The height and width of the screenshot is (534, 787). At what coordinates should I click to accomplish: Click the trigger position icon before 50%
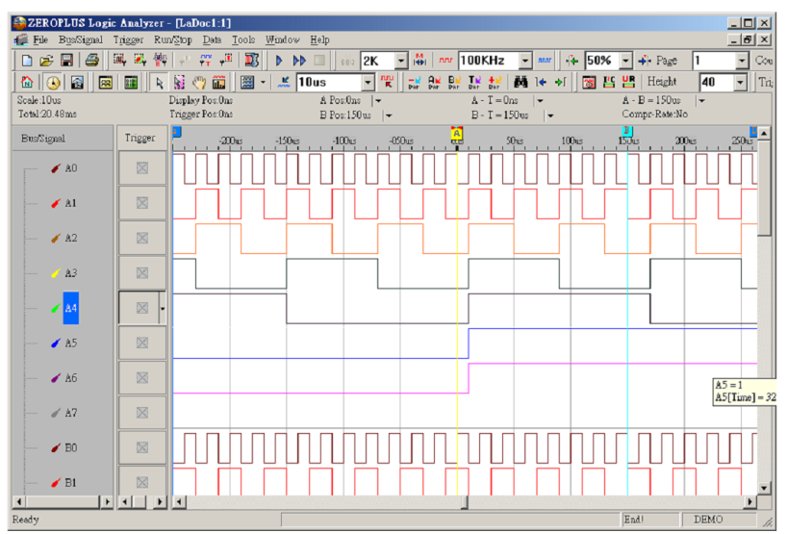[571, 61]
